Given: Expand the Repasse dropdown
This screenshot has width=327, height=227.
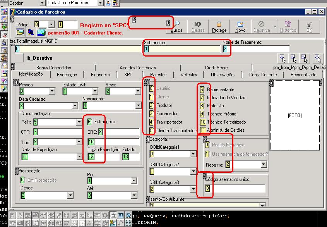Looking at the screenshot, I should tap(264, 165).
